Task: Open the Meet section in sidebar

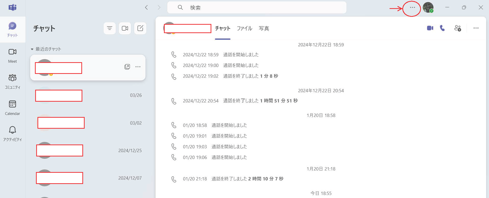Action: click(x=12, y=56)
